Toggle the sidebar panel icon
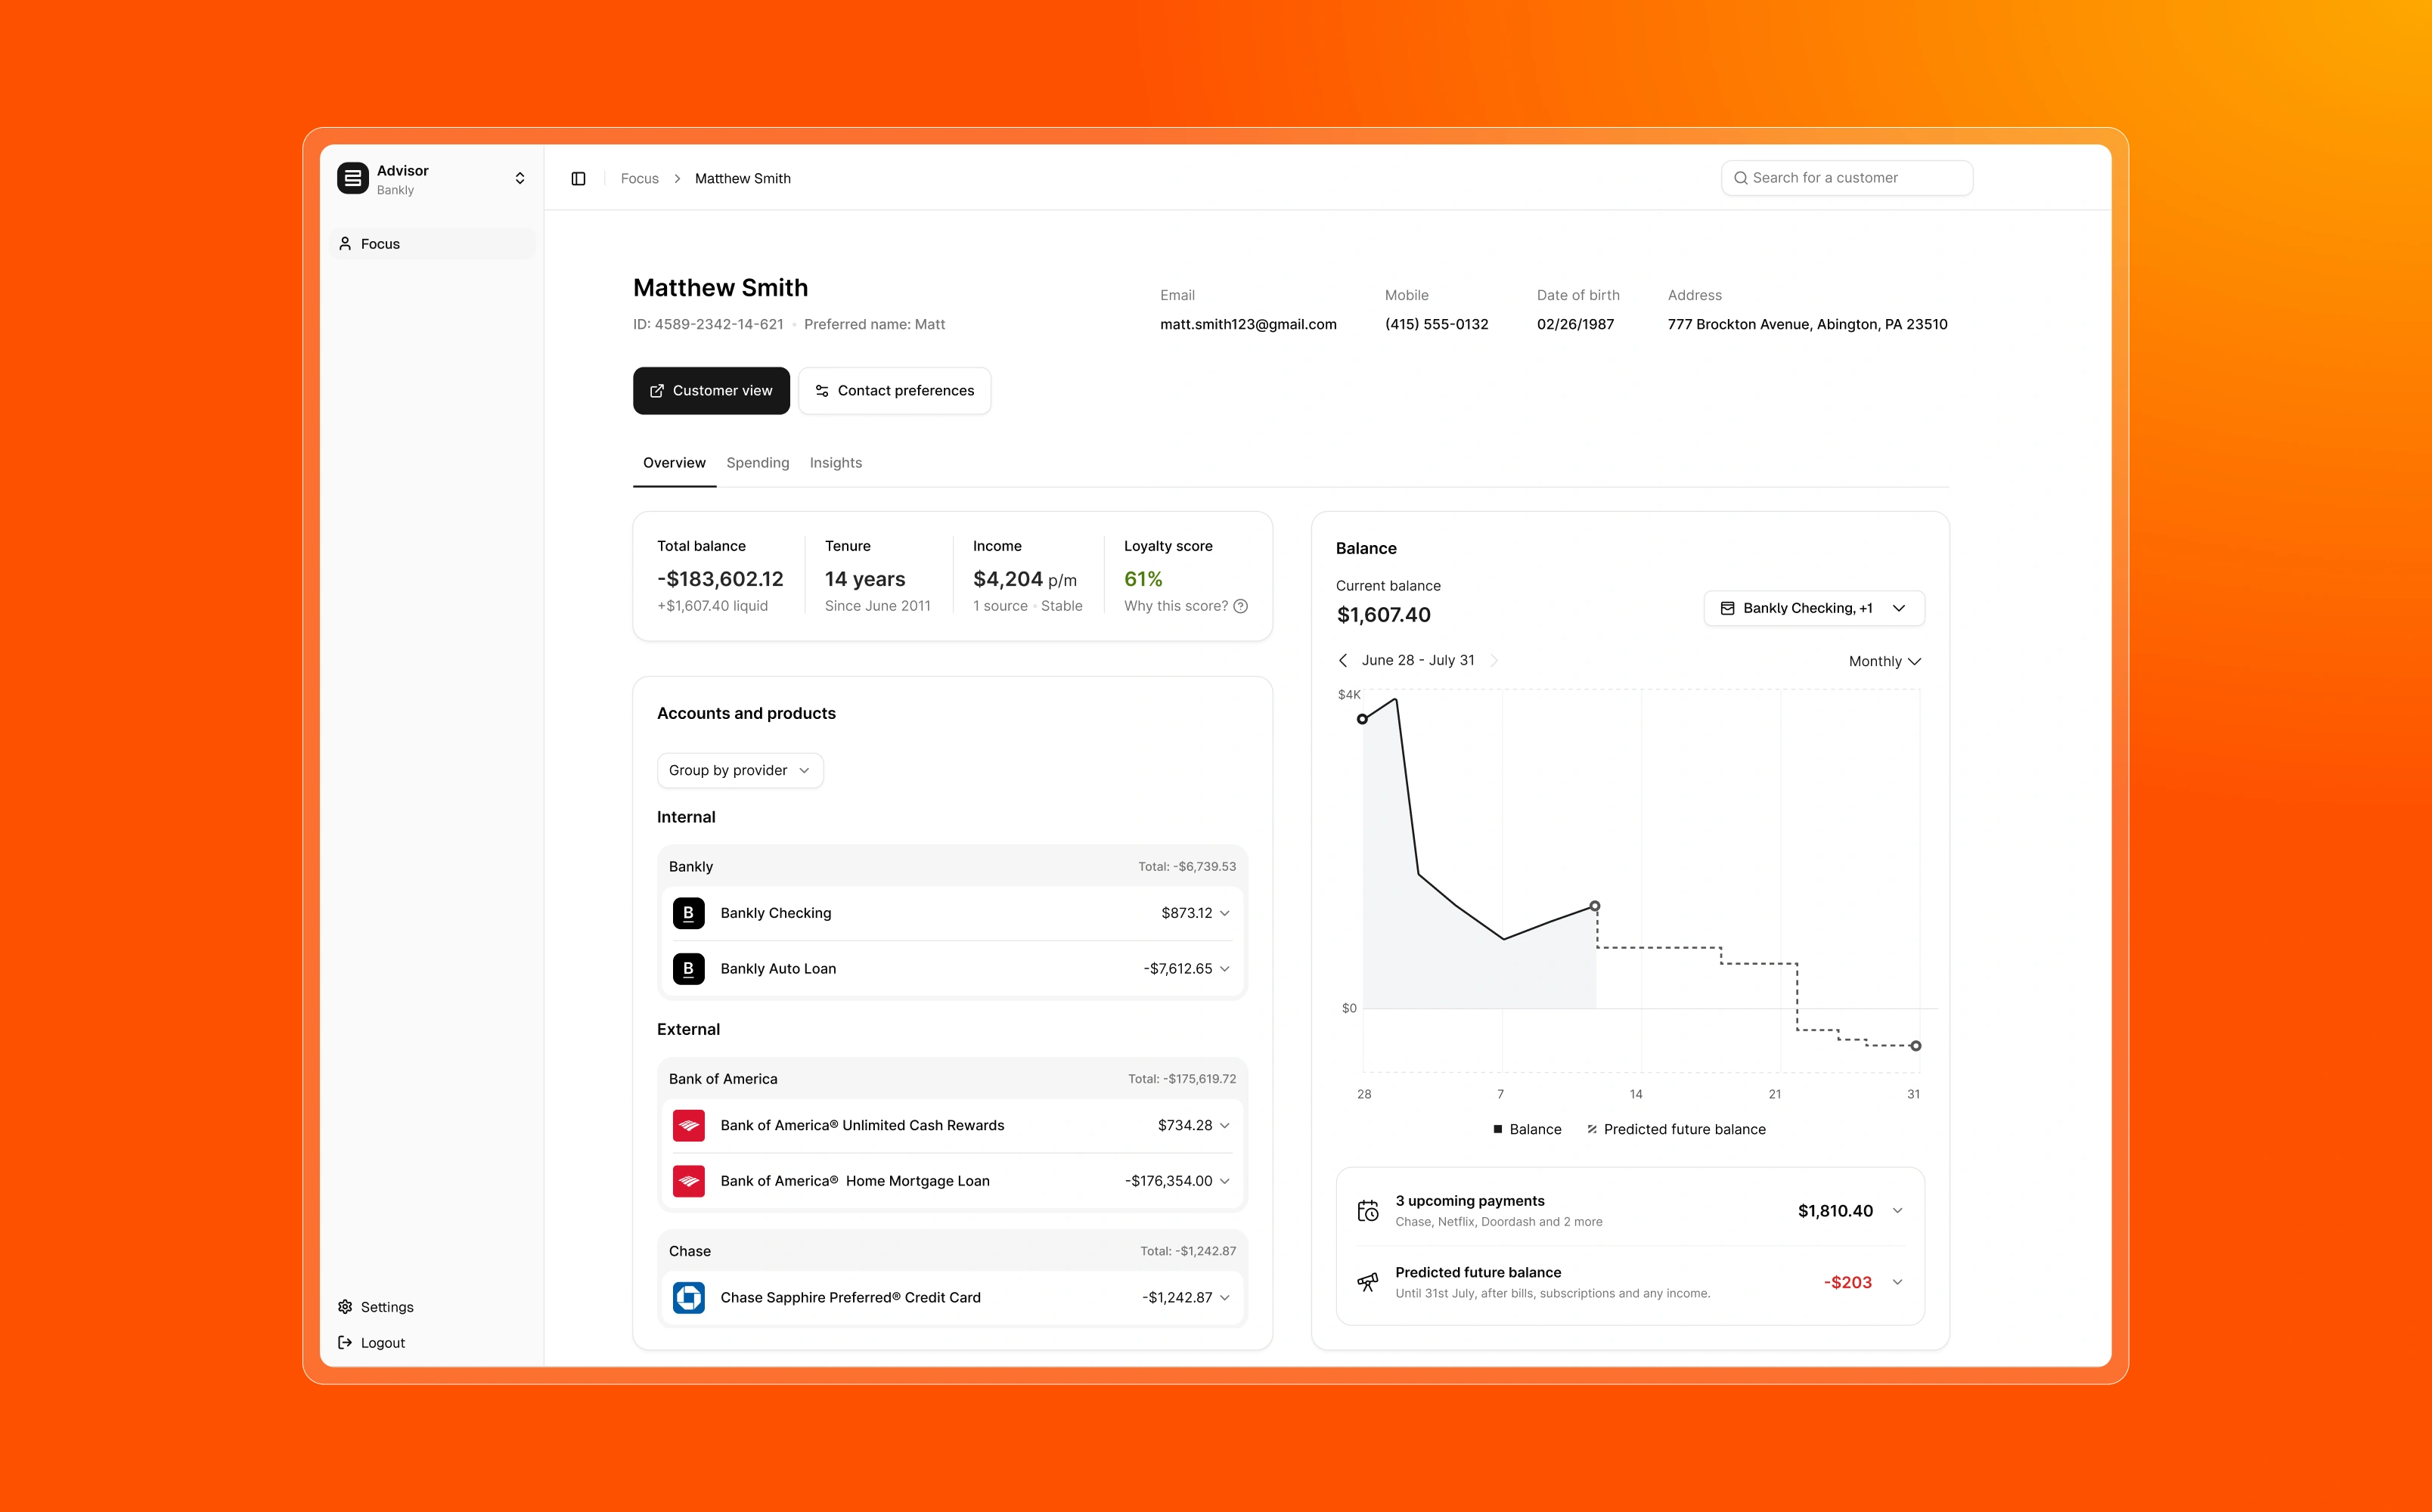Viewport: 2432px width, 1512px height. click(x=578, y=178)
